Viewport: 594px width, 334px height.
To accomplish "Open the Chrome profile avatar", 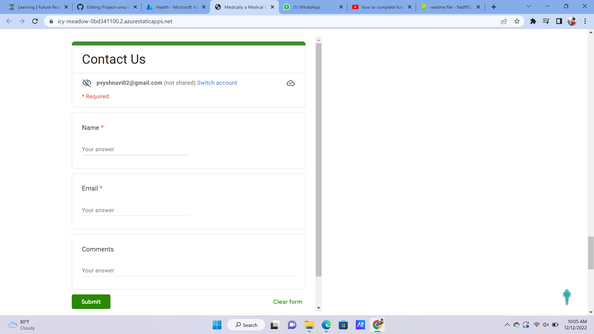I will coord(572,21).
